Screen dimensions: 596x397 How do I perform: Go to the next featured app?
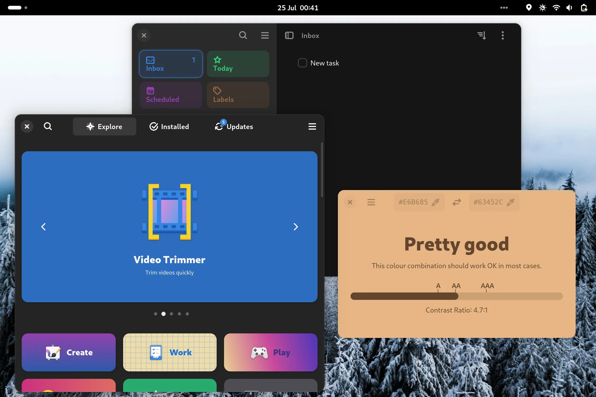click(x=296, y=227)
